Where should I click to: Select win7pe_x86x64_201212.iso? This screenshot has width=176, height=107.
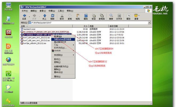coord(33,43)
